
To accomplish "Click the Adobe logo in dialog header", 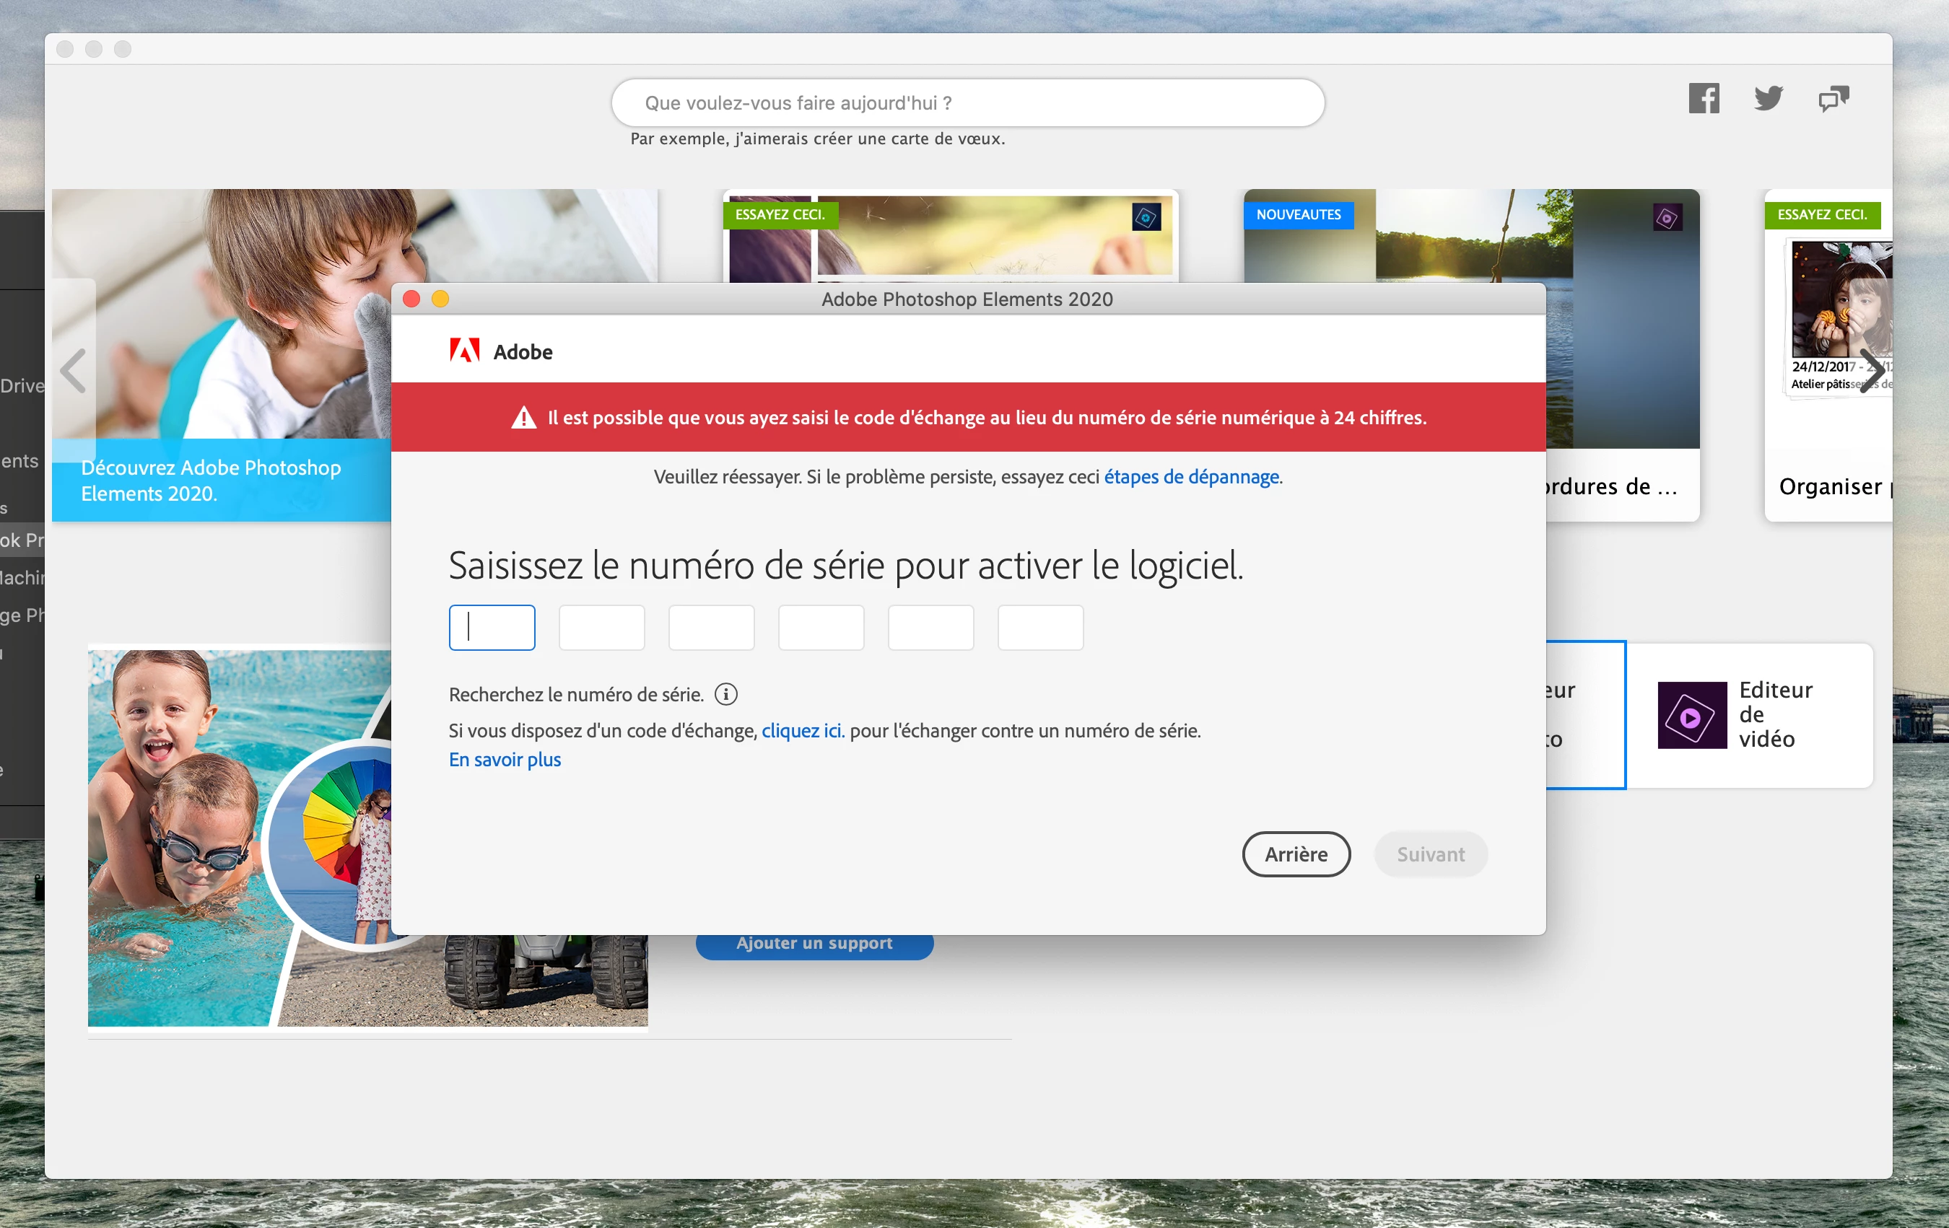I will pyautogui.click(x=465, y=351).
